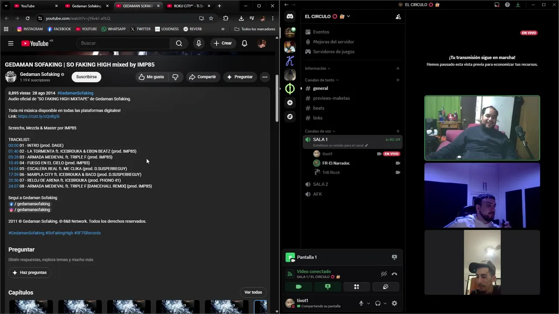Image resolution: width=559 pixels, height=314 pixels.
Task: Join the SALA 2 voice channel
Action: 352,184
